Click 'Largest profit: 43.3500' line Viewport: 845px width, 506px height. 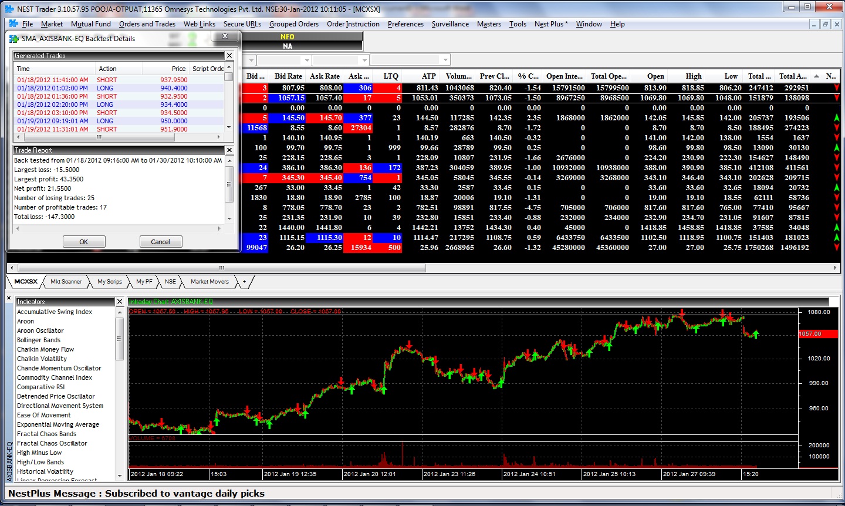49,179
